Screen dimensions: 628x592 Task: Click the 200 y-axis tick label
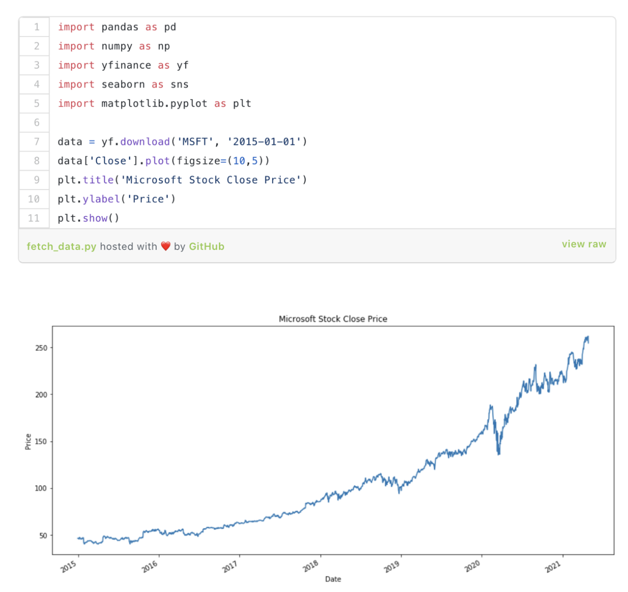pos(41,394)
